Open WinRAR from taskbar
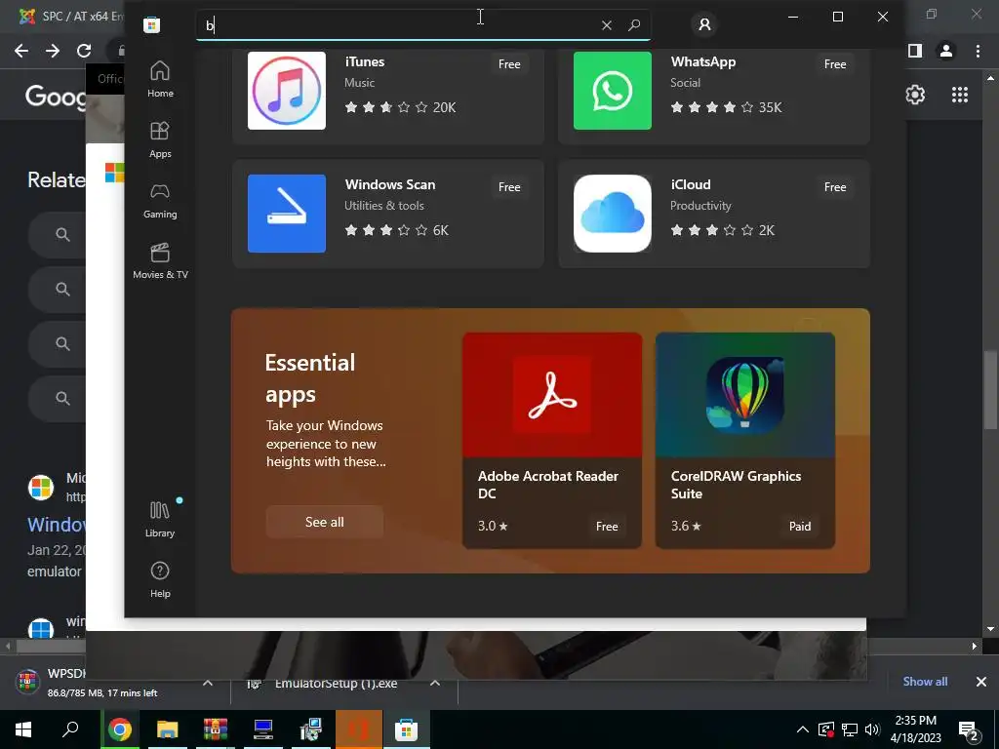Image resolution: width=999 pixels, height=749 pixels. pyautogui.click(x=216, y=729)
